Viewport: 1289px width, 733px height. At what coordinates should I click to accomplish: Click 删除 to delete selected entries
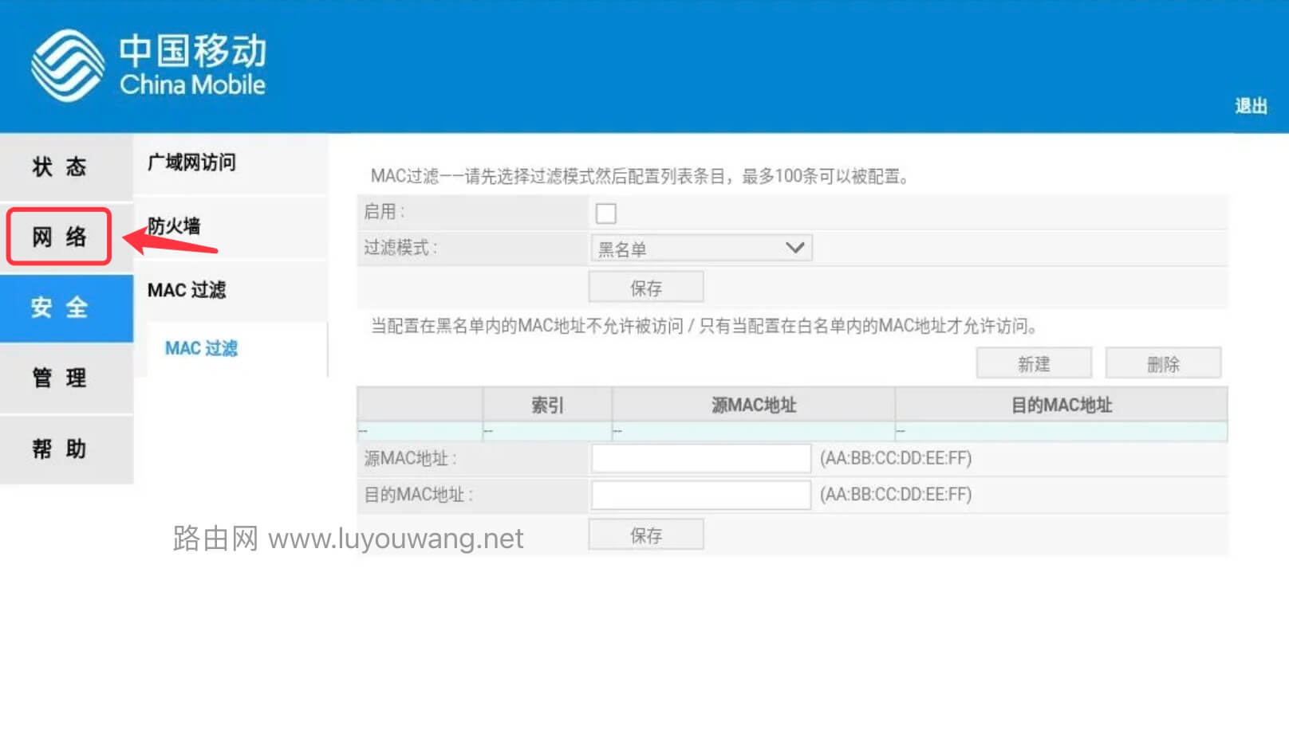(1163, 363)
